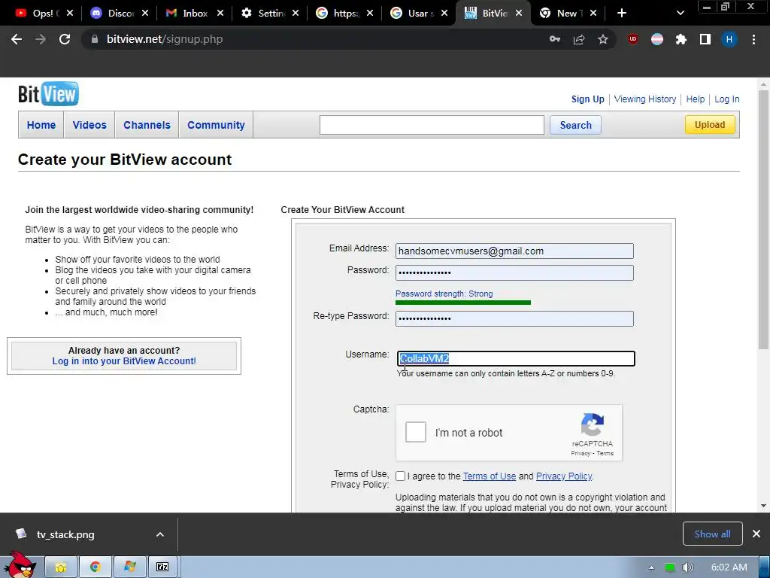The image size is (770, 578).
Task: Open the Videos navigation item
Action: click(89, 125)
